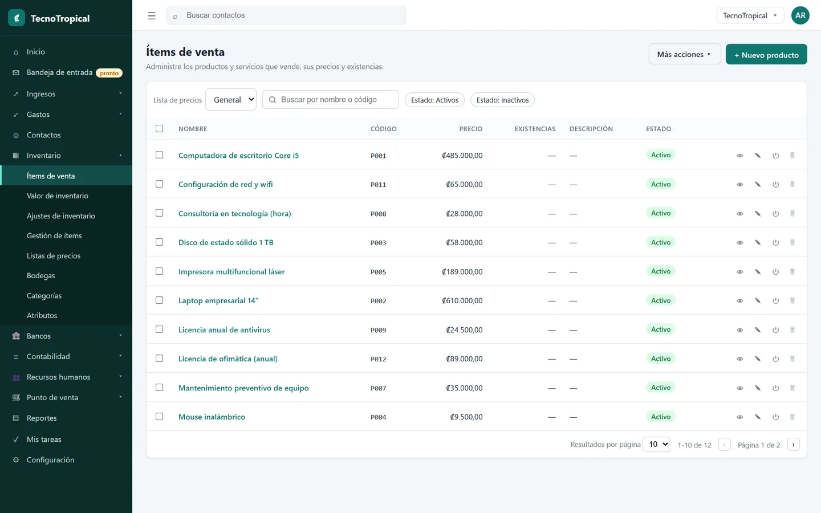View details for Computadora de escritorio Core i5
821x513 pixels.
coord(739,156)
